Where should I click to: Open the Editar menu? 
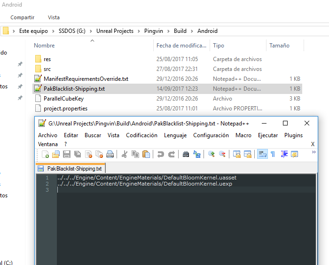[x=71, y=135]
